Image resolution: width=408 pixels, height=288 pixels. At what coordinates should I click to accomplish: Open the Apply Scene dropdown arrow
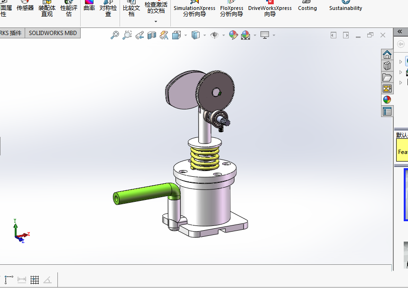click(255, 35)
